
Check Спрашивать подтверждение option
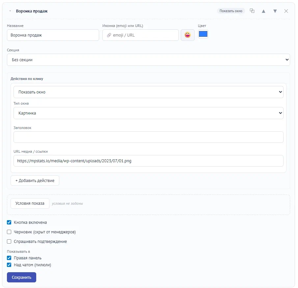coord(9,241)
